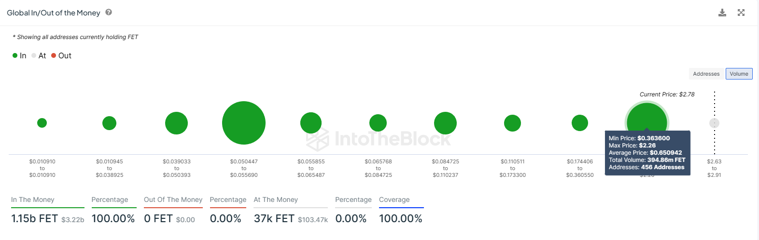Switch to the Addresses view

[x=706, y=74]
